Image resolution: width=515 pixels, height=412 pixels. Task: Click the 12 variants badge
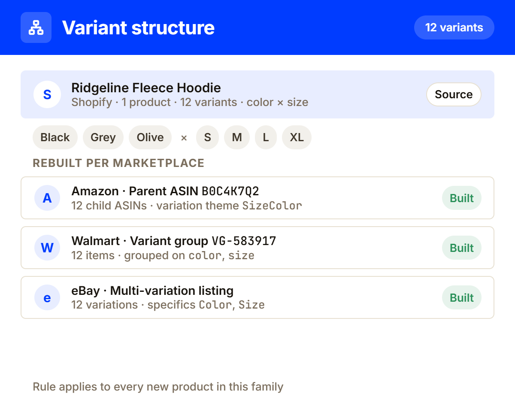(454, 27)
